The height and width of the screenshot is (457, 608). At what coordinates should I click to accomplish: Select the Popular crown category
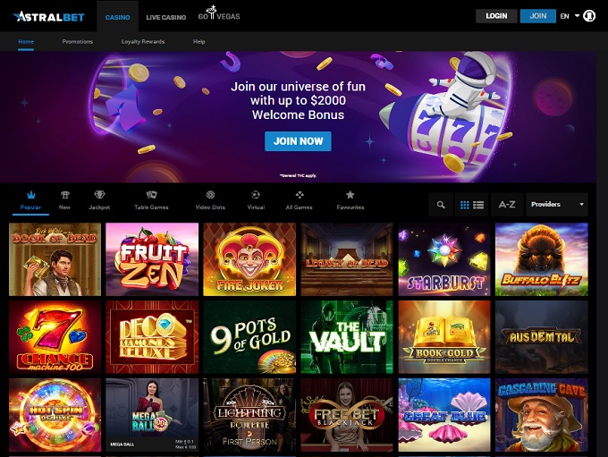coord(30,200)
